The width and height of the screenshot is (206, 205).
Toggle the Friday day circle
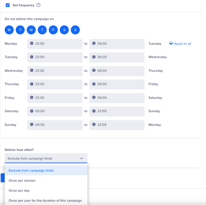click(53, 30)
